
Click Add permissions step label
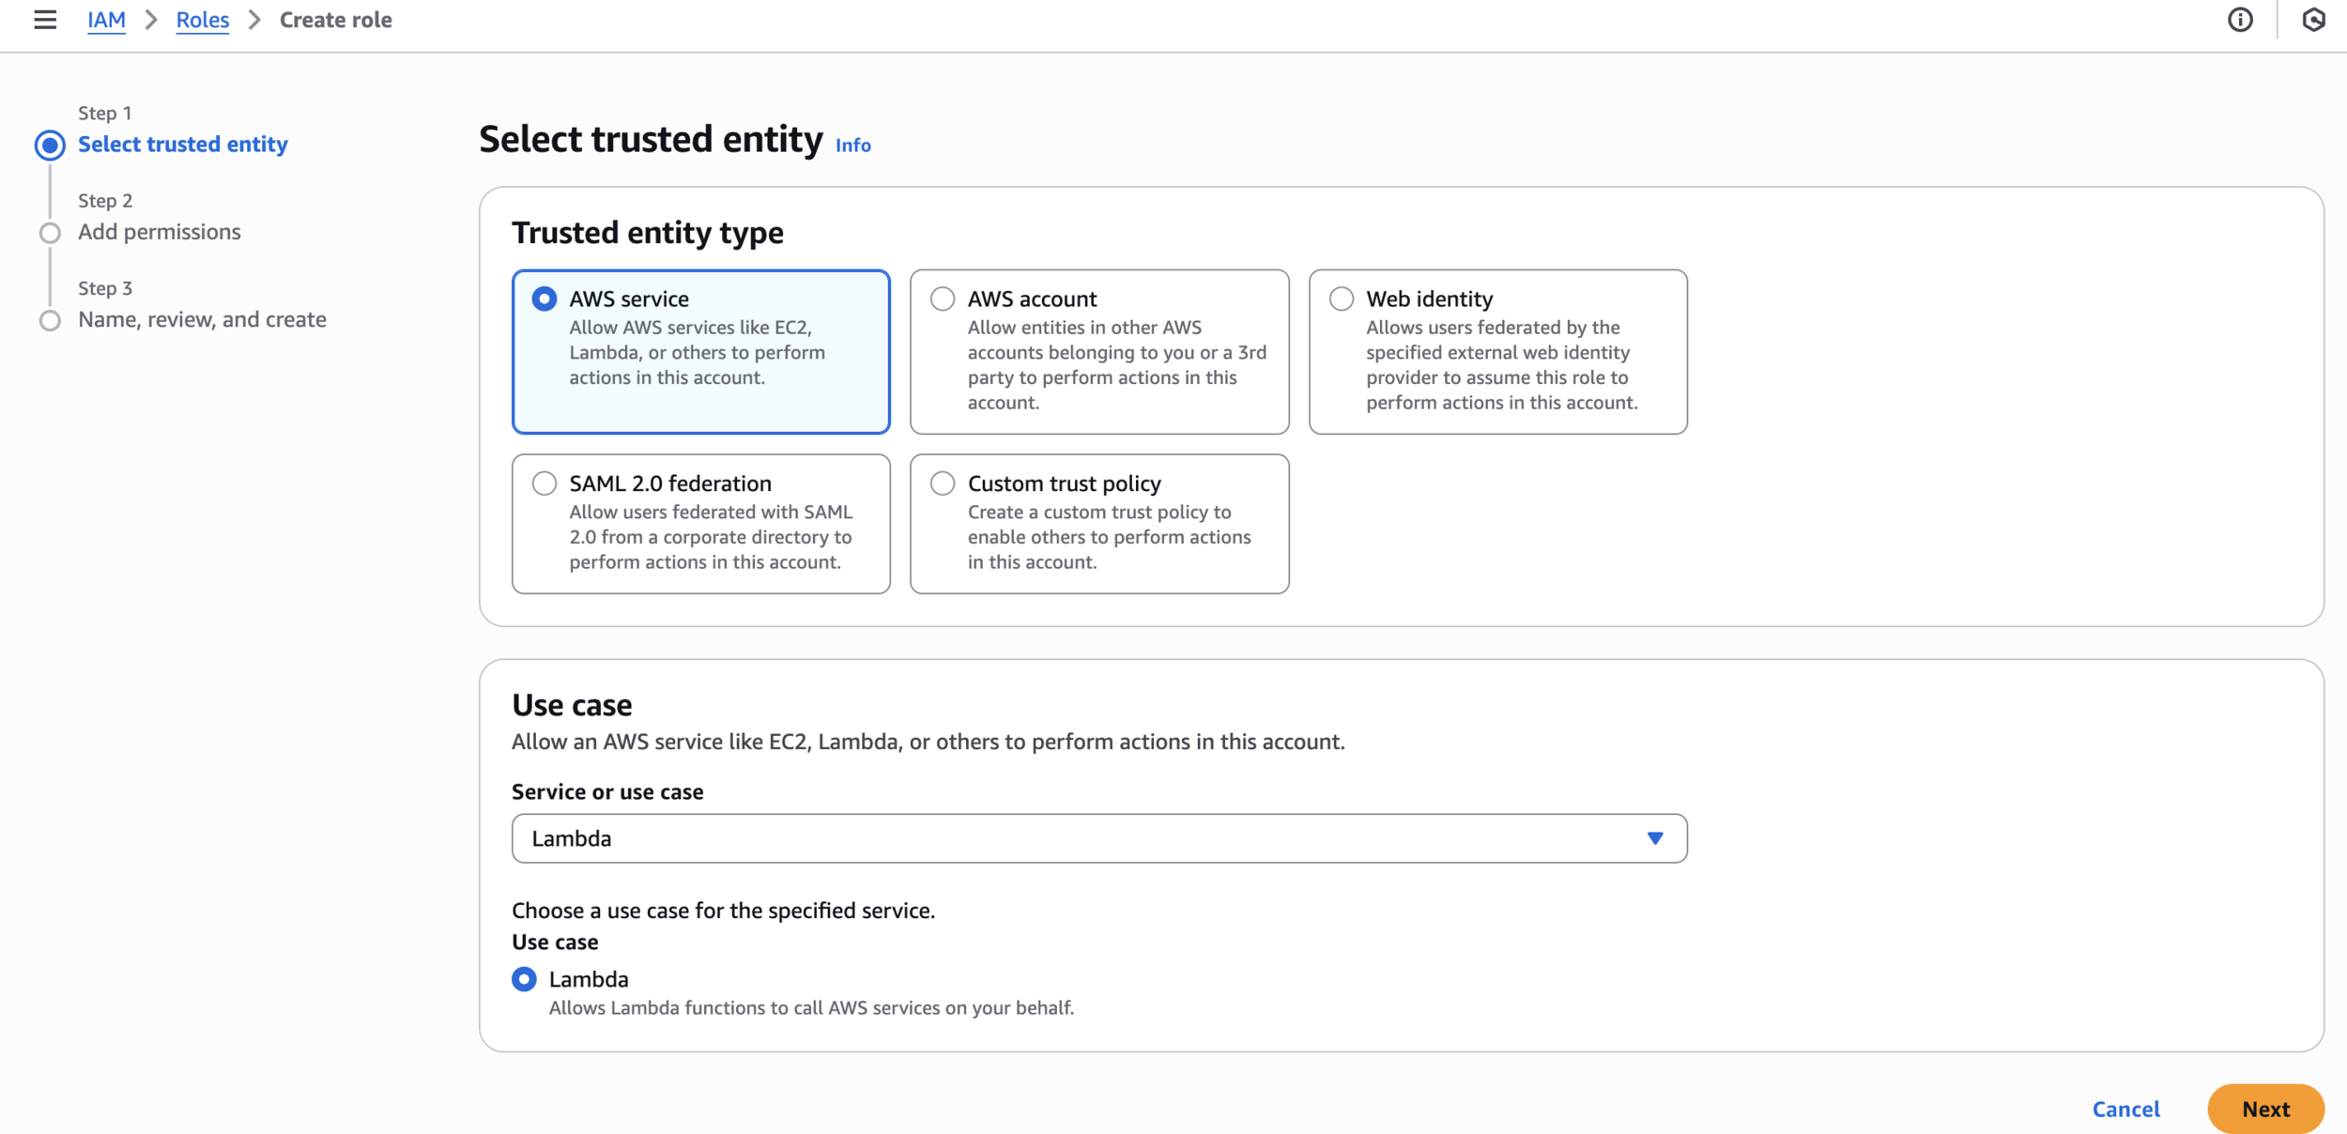(160, 232)
